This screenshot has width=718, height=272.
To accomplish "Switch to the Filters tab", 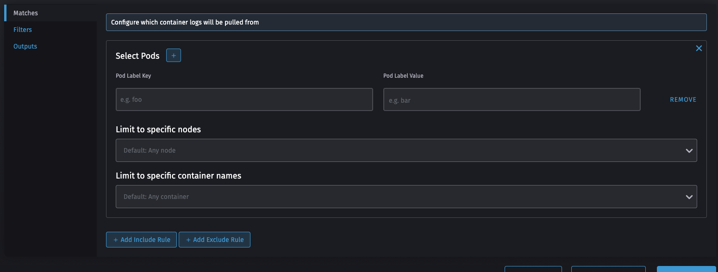I will click(x=22, y=29).
